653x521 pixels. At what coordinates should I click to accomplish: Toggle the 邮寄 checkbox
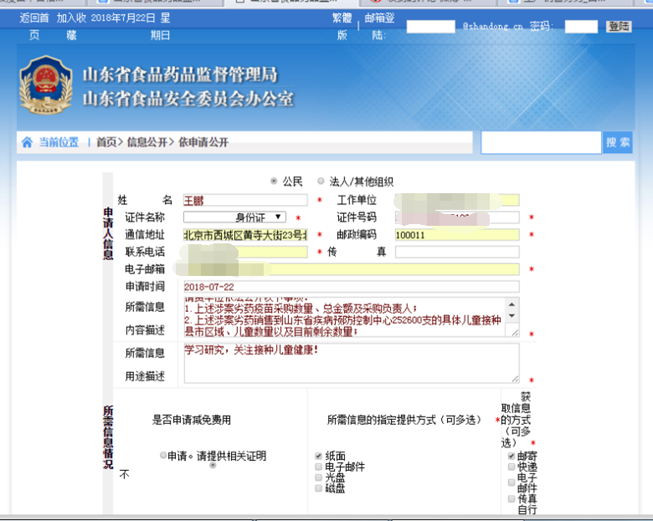point(511,457)
